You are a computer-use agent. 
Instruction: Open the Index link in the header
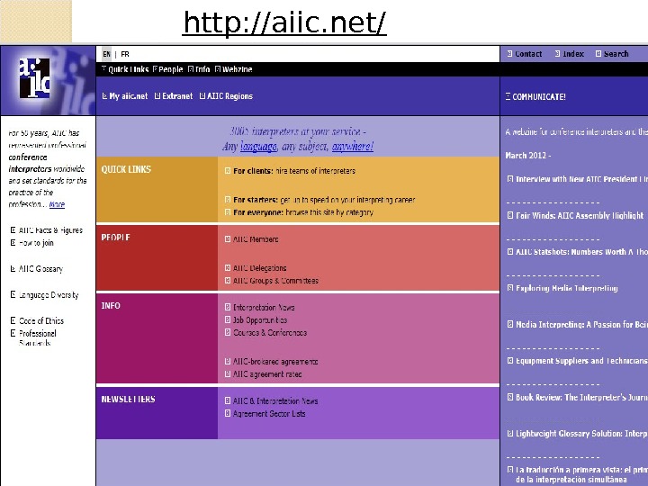point(572,54)
